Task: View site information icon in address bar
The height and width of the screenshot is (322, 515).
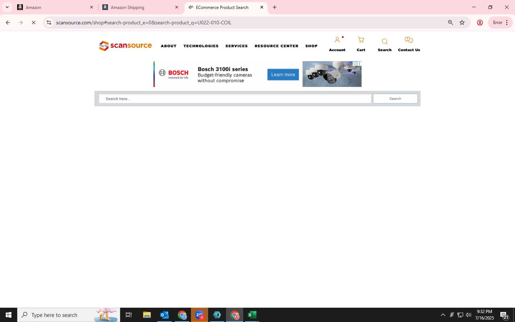Action: [x=49, y=23]
